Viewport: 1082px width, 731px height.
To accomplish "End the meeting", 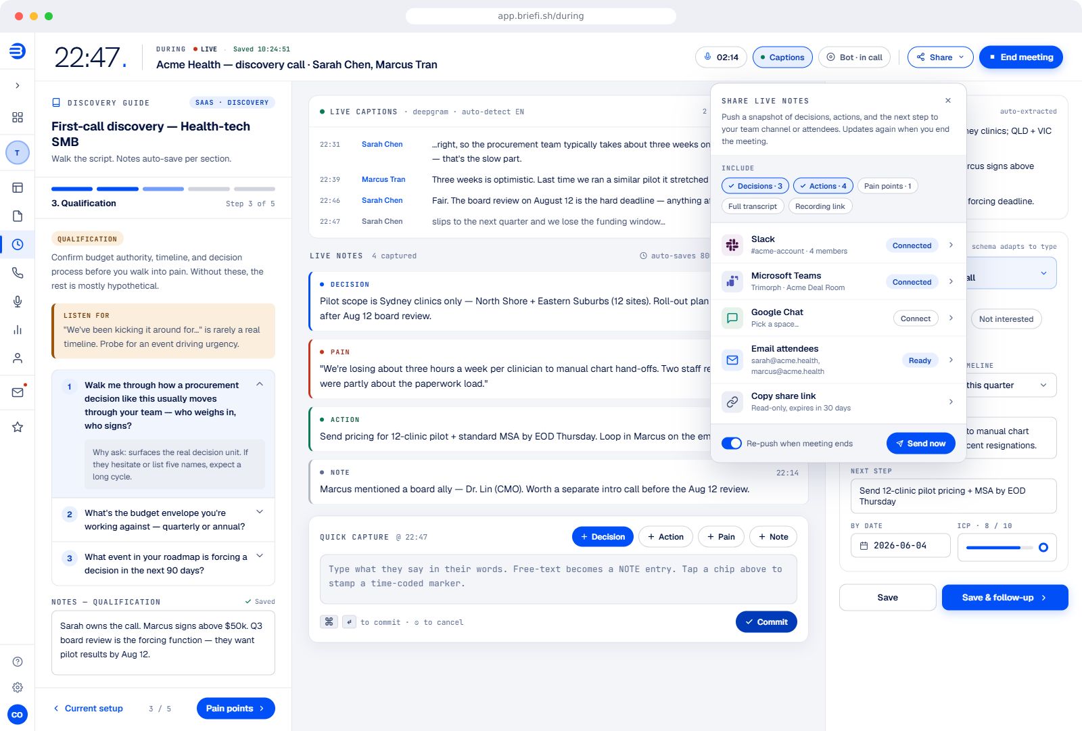I will click(x=1021, y=57).
